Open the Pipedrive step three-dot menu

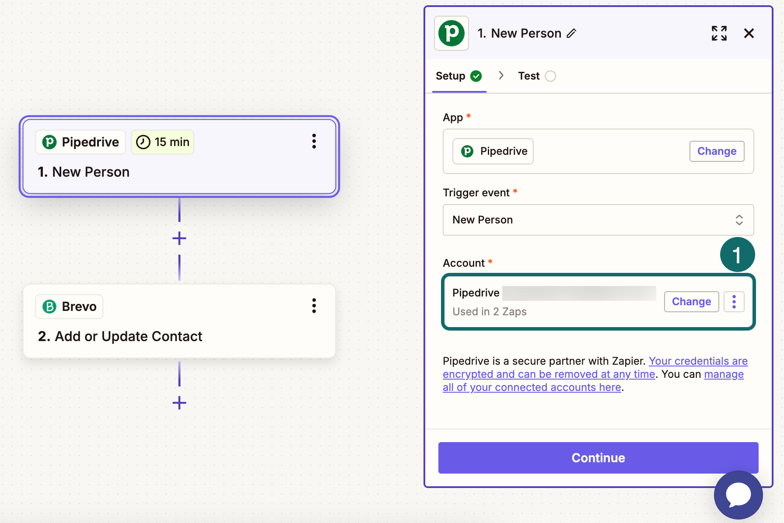tap(314, 141)
